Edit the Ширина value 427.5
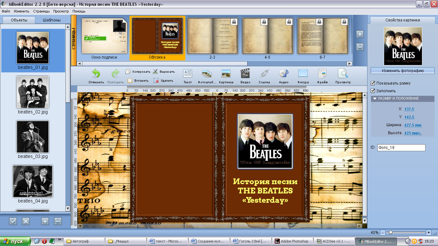This screenshot has height=246, width=438. click(x=413, y=125)
